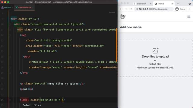This screenshot has width=193, height=108.
Task: Switch to the Excalidraw browser tab
Action: (x=141, y=4)
